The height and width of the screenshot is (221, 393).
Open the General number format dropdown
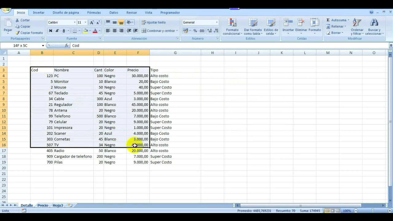(216, 22)
